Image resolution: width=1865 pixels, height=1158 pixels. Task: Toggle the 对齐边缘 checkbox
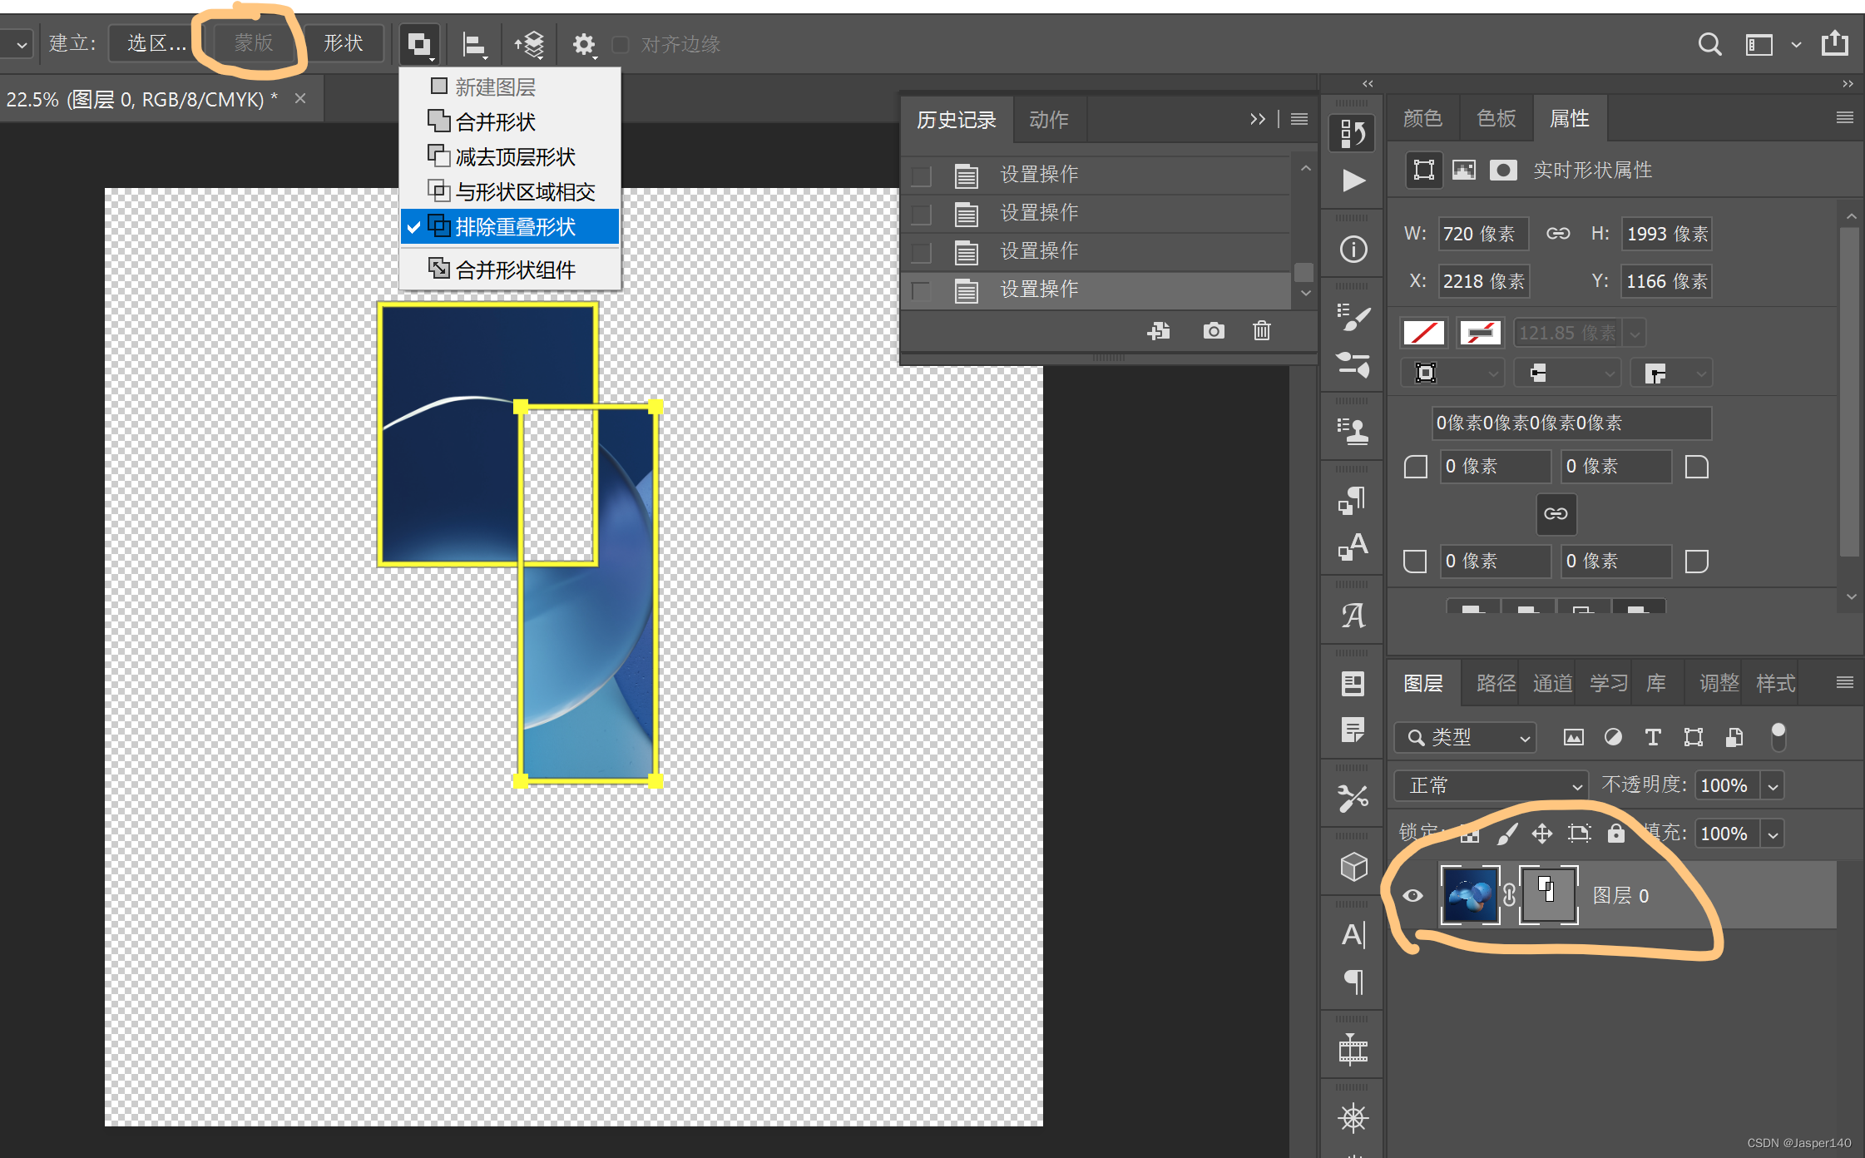pyautogui.click(x=621, y=44)
